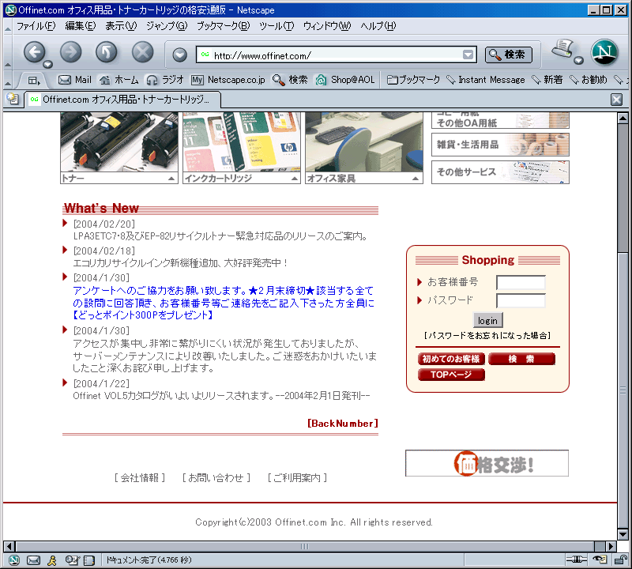The image size is (632, 569).
Task: Click the Forward arrow button
Action: tap(70, 52)
